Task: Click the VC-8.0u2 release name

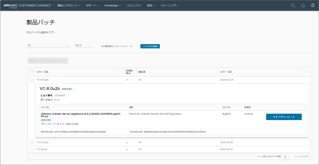Action: click(x=42, y=149)
